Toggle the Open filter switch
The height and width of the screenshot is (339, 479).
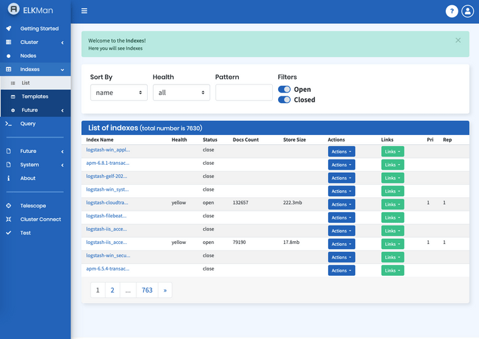pos(284,90)
